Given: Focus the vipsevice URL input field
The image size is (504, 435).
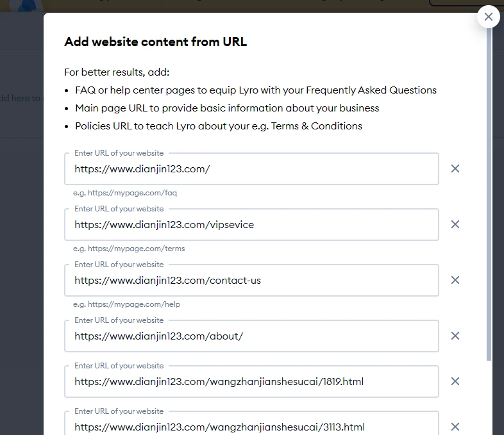Looking at the screenshot, I should point(251,225).
